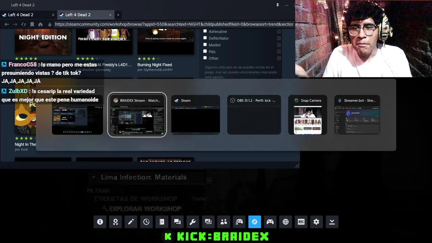Click the padlock icon beside the URL
The width and height of the screenshot is (432, 243).
(x=50, y=24)
